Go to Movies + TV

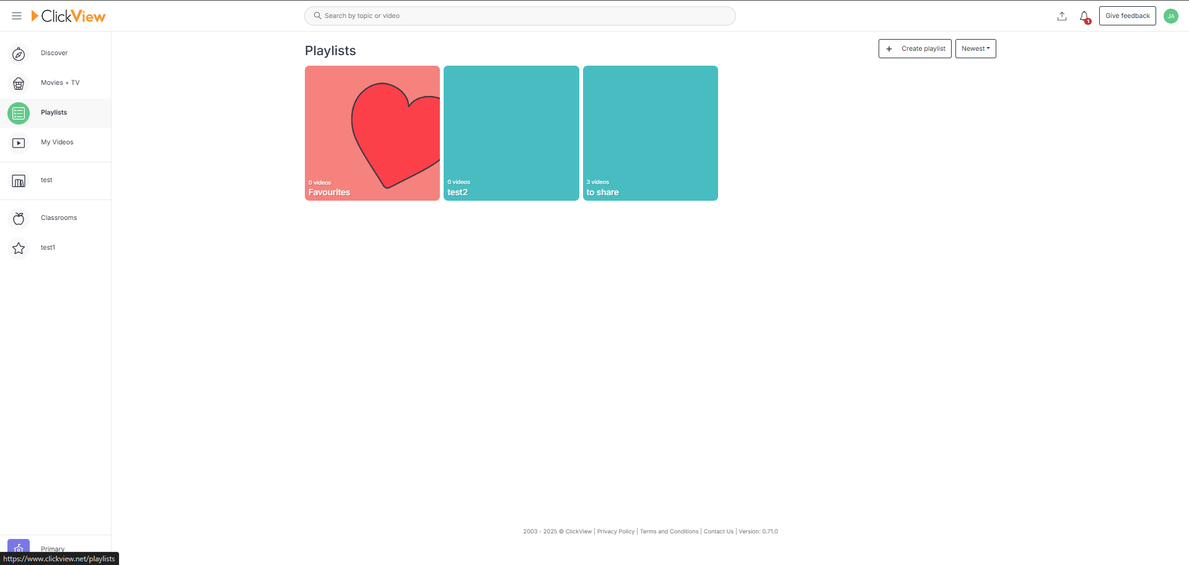click(60, 83)
